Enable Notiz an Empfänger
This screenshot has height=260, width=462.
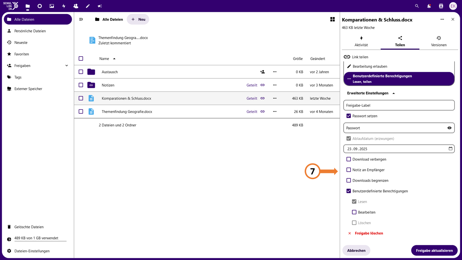[349, 170]
